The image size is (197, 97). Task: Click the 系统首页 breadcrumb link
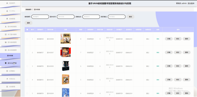tap(29, 9)
